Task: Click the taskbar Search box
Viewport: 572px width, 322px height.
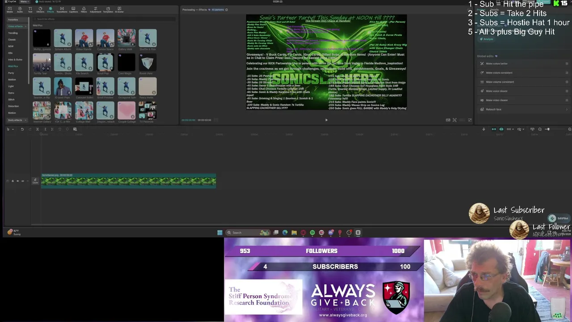Action: 248,233
